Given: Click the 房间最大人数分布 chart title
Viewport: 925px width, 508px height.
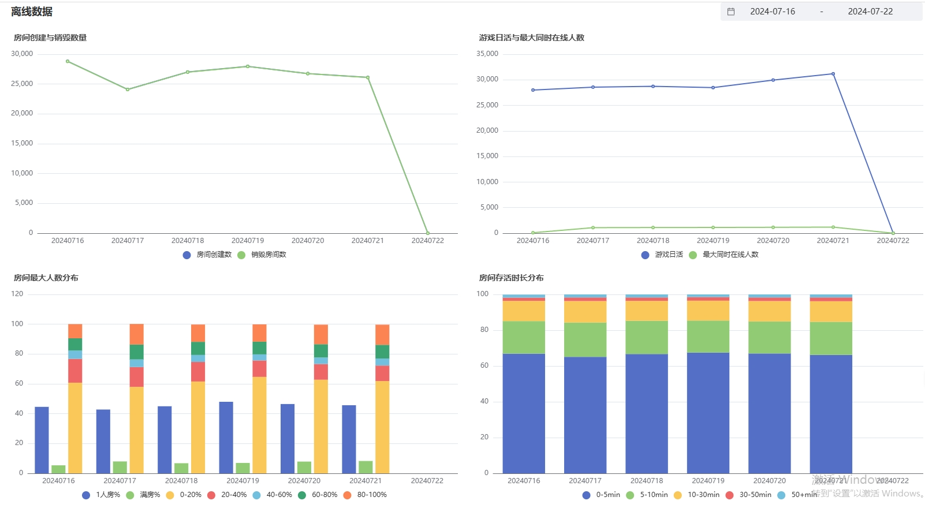Looking at the screenshot, I should tap(46, 278).
